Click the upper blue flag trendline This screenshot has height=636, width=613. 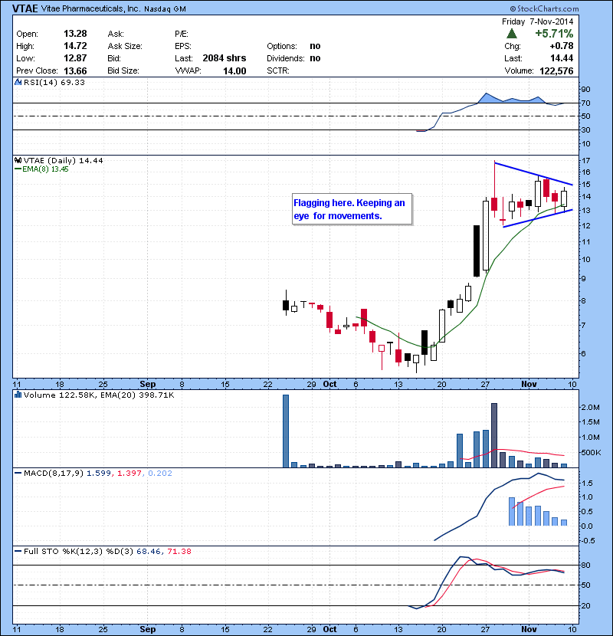click(x=533, y=174)
